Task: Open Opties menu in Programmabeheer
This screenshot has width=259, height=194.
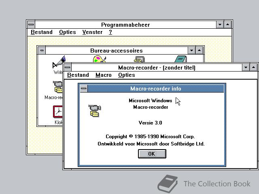Action: pos(68,32)
